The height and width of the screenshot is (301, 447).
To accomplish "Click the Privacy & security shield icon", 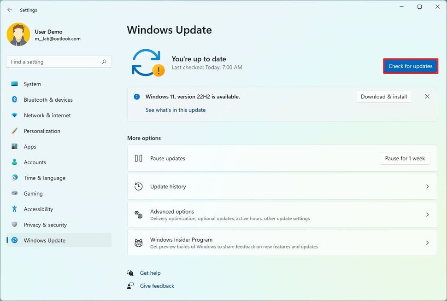I will click(15, 225).
